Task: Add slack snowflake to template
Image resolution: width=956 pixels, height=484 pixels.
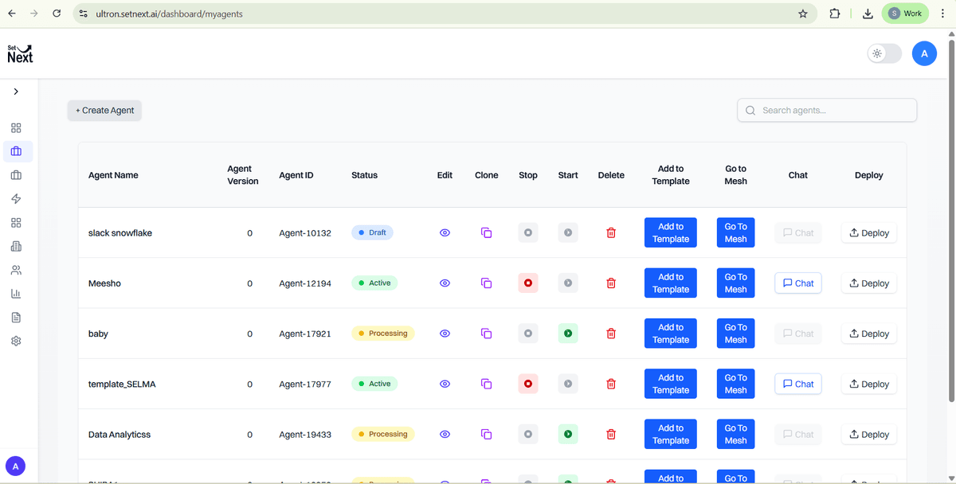Action: pos(671,233)
